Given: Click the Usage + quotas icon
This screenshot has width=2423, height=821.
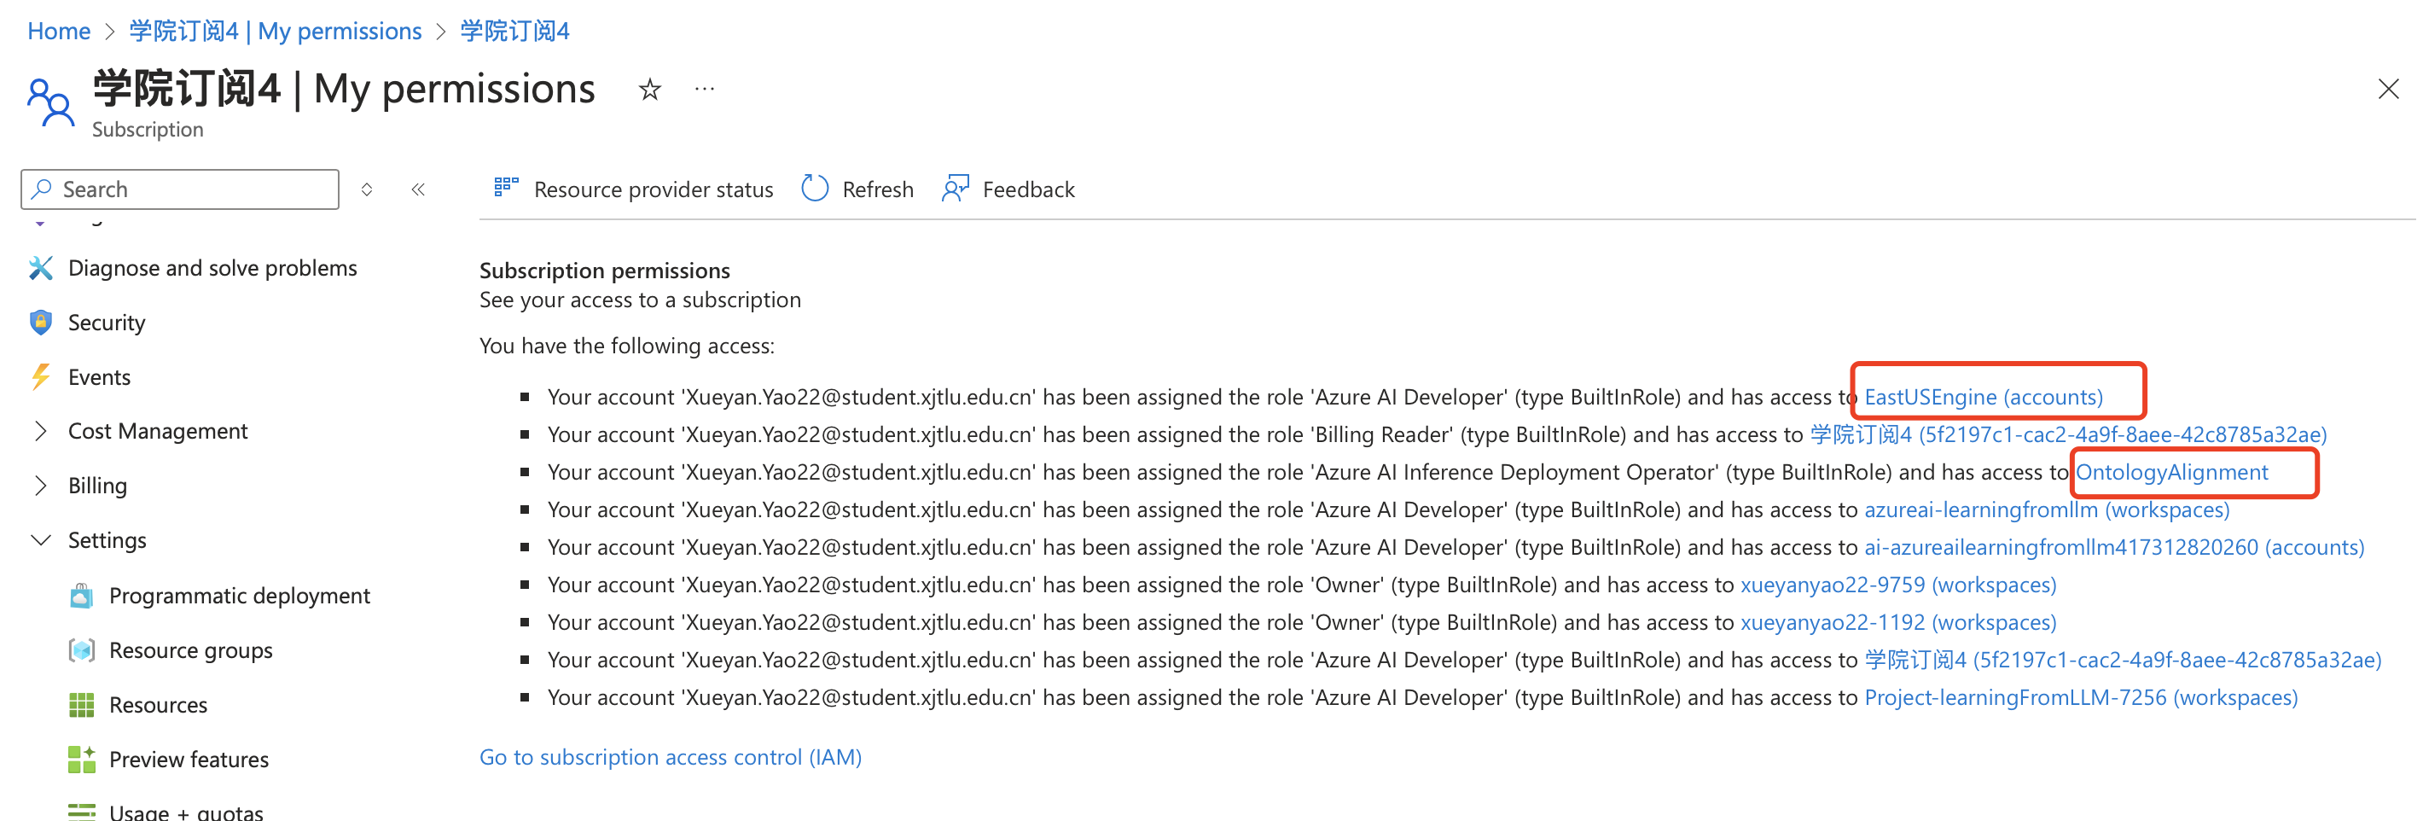Looking at the screenshot, I should coord(82,812).
